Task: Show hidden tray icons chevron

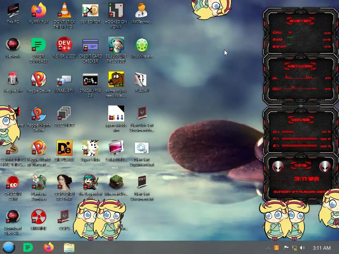Action: click(268, 248)
